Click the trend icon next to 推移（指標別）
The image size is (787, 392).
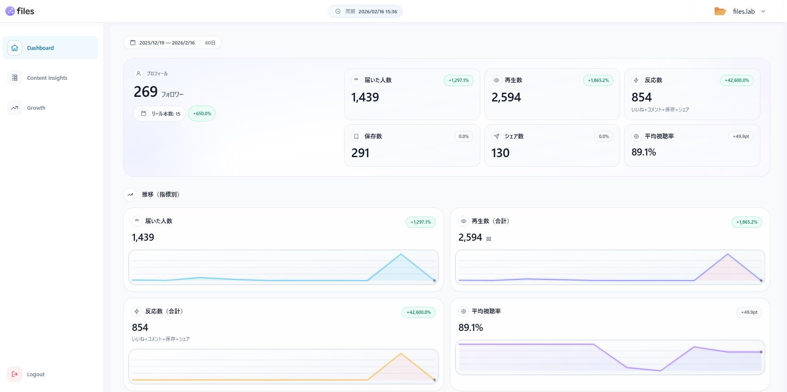coord(131,195)
